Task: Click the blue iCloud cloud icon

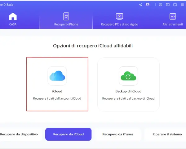Action: [x=57, y=76]
